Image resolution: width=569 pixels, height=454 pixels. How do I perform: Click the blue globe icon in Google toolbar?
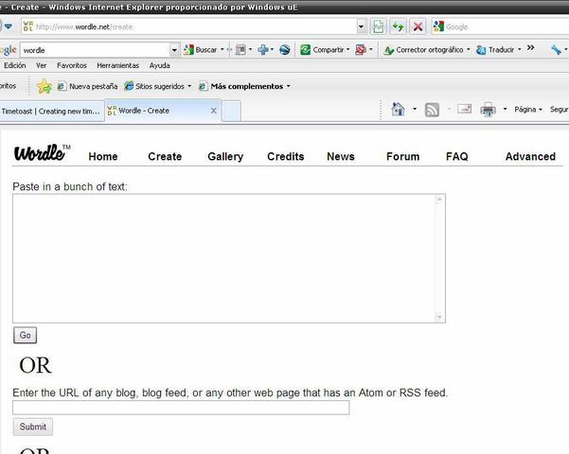[x=284, y=50]
